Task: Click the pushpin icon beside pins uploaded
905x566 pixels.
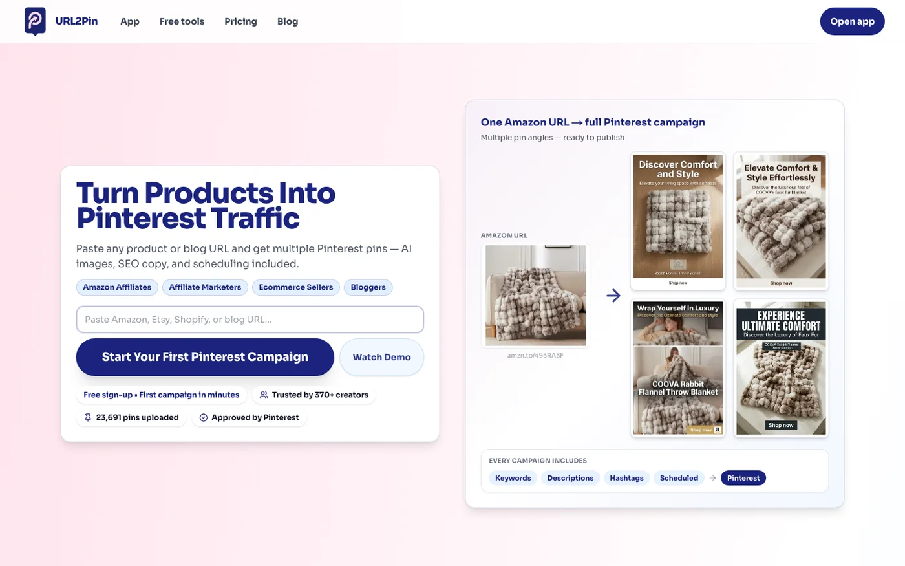Action: coord(88,417)
